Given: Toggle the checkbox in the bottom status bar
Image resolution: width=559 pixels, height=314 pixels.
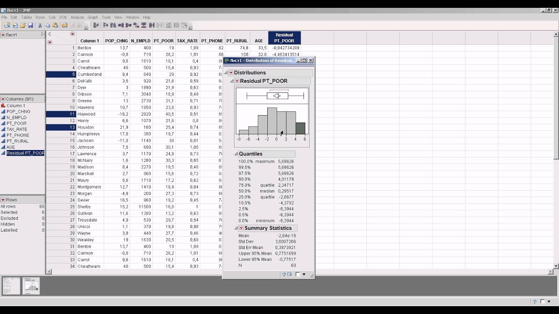Looking at the screenshot, I should click(543, 301).
